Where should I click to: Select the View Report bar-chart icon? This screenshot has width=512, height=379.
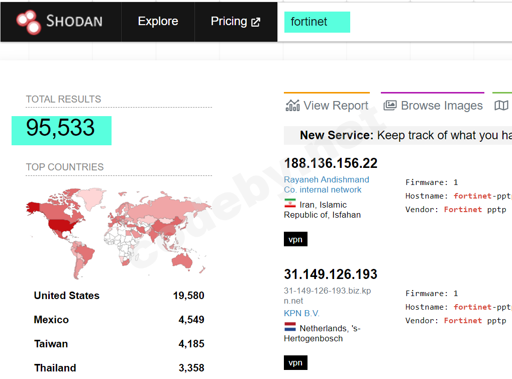coord(292,106)
